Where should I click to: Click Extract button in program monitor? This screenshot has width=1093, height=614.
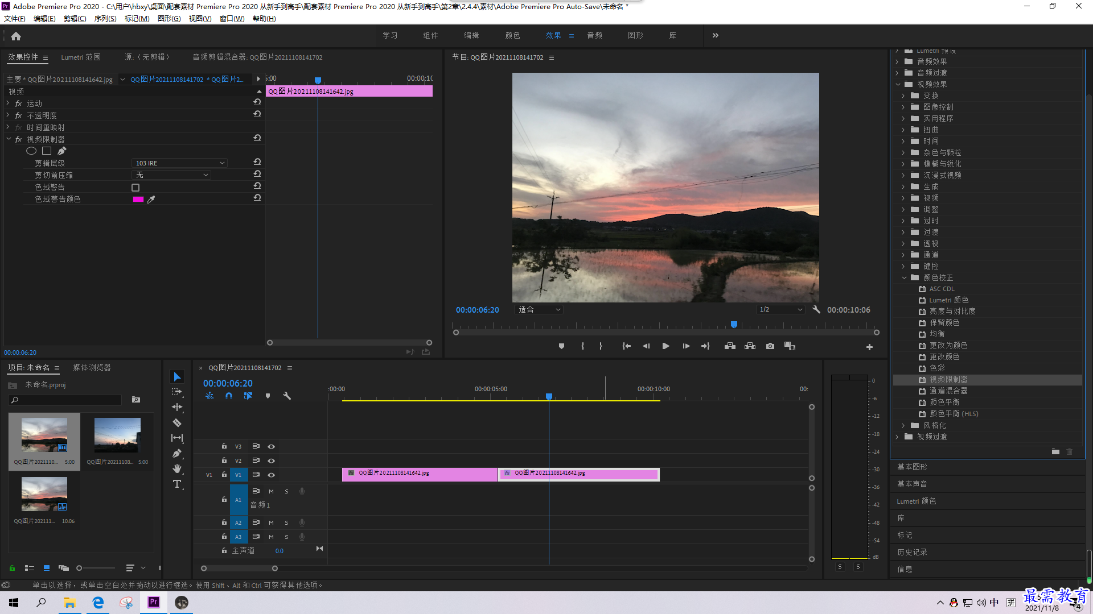coord(750,346)
